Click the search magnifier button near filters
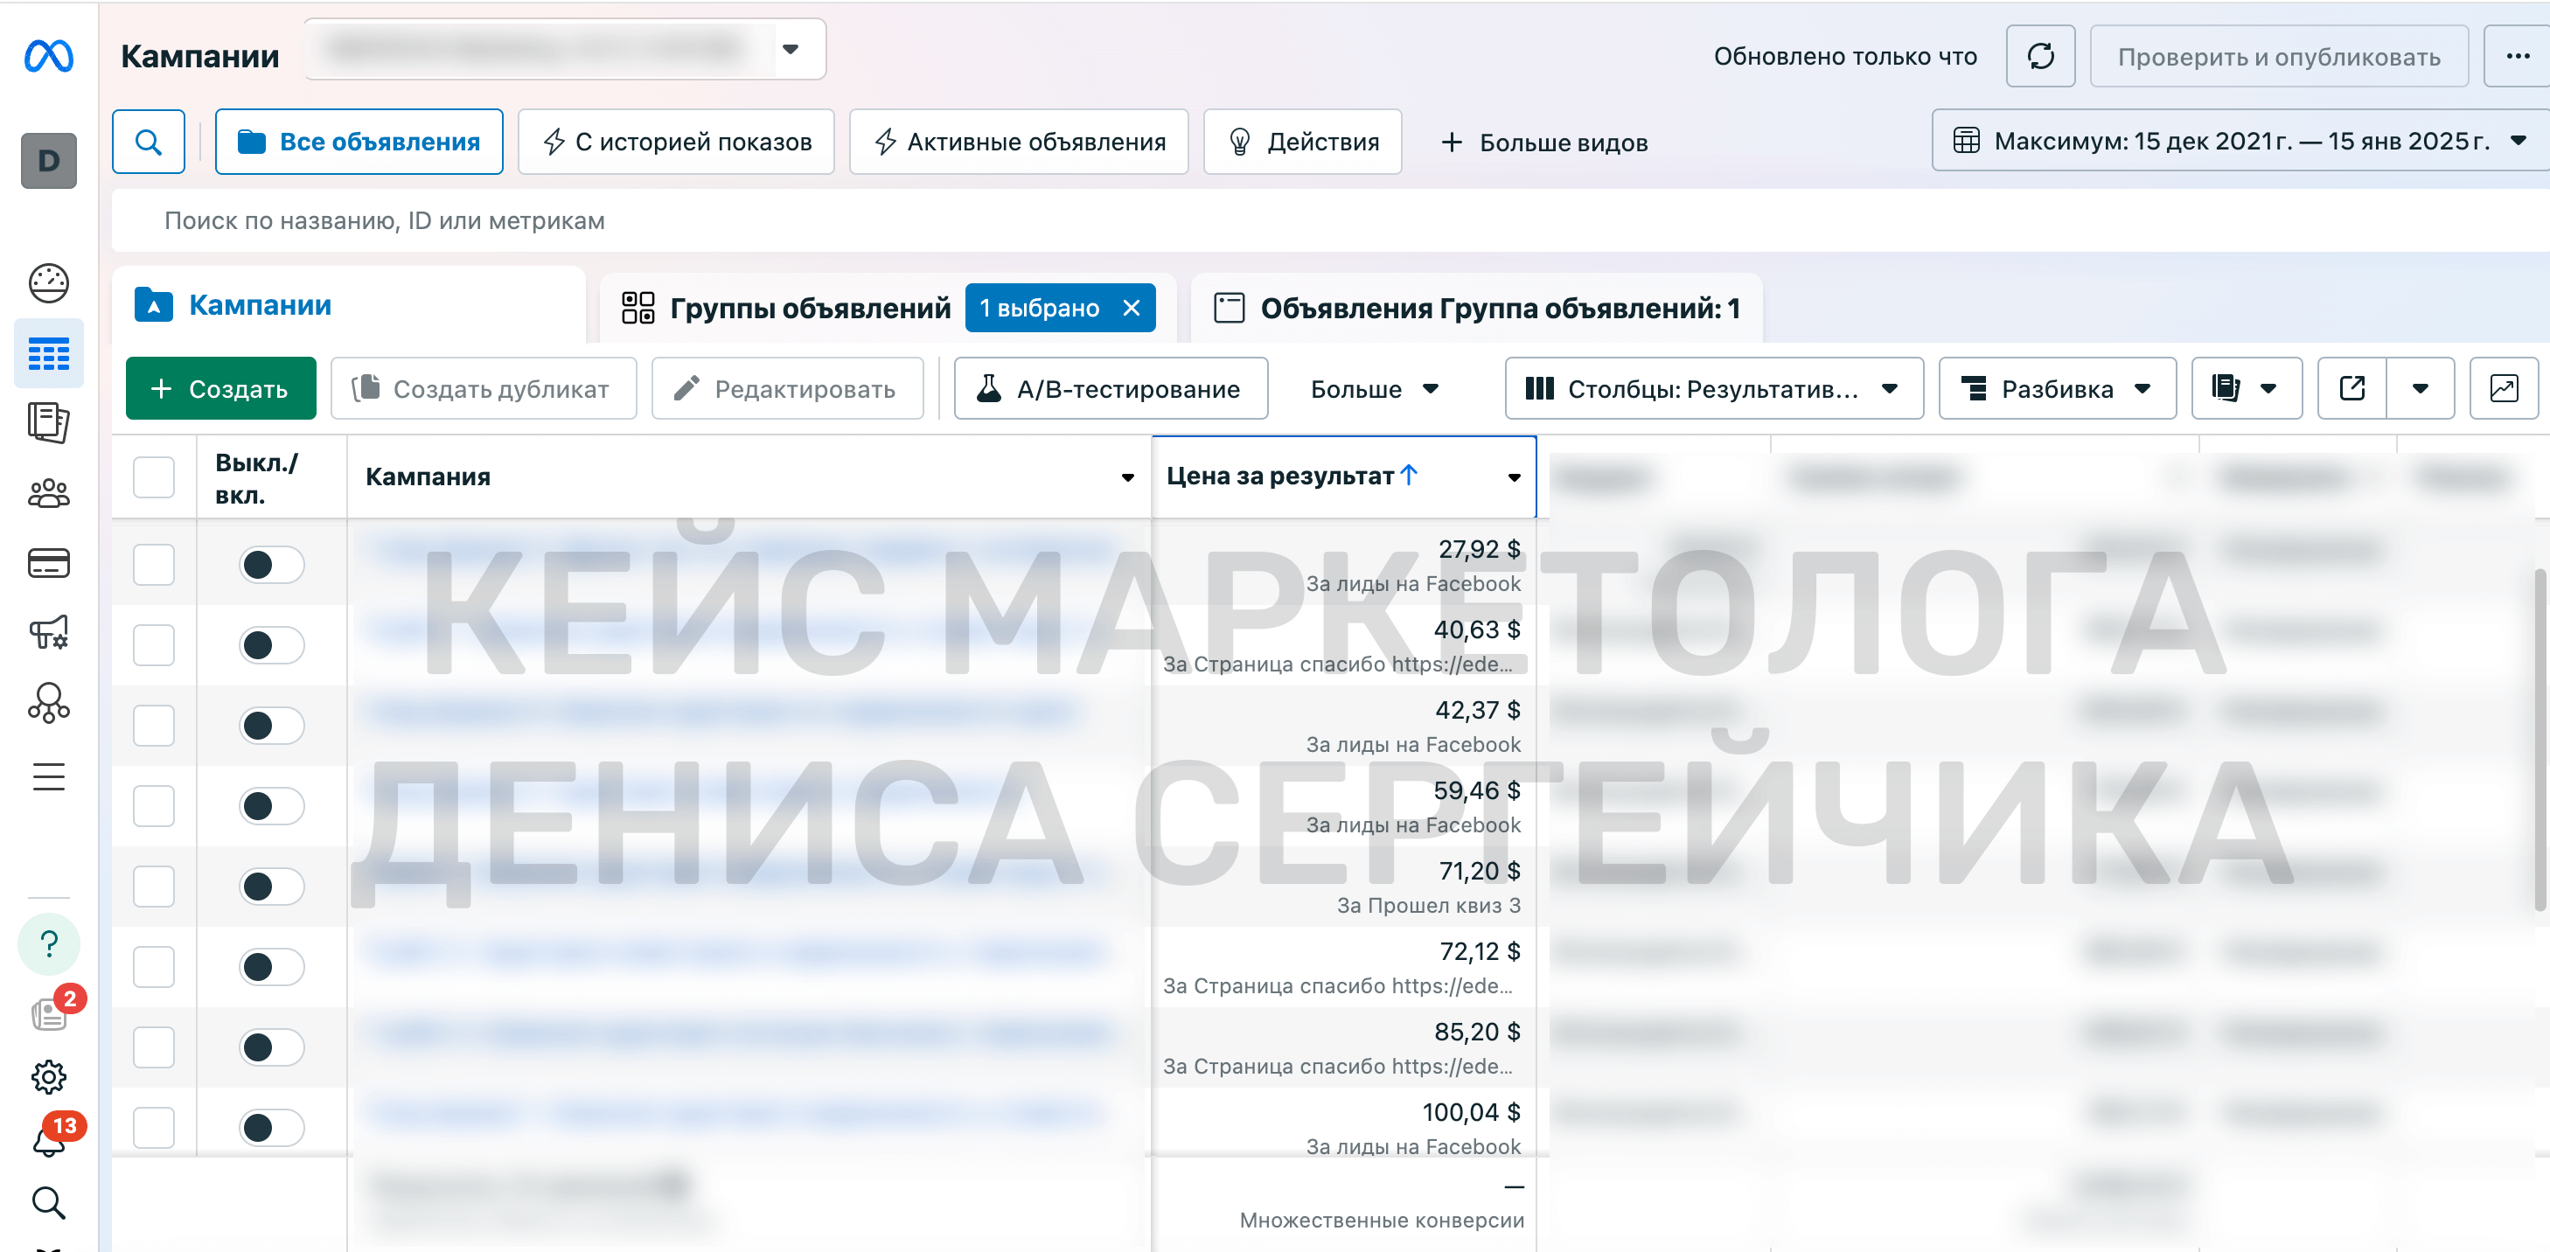This screenshot has height=1252, width=2550. tap(149, 142)
